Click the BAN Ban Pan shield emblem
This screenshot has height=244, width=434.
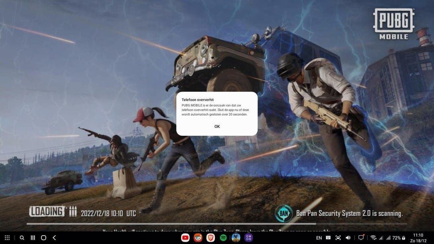click(x=284, y=213)
